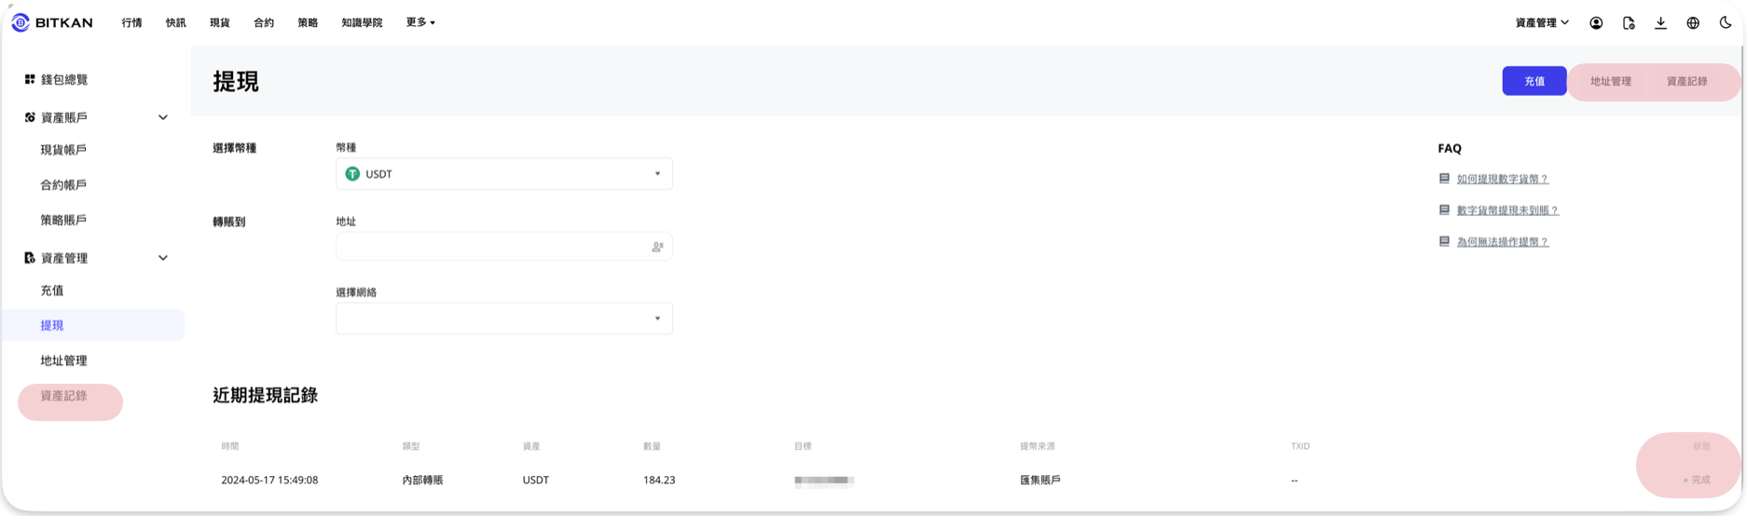Click the USDT Tether coin icon
The image size is (1747, 516).
[x=352, y=174]
